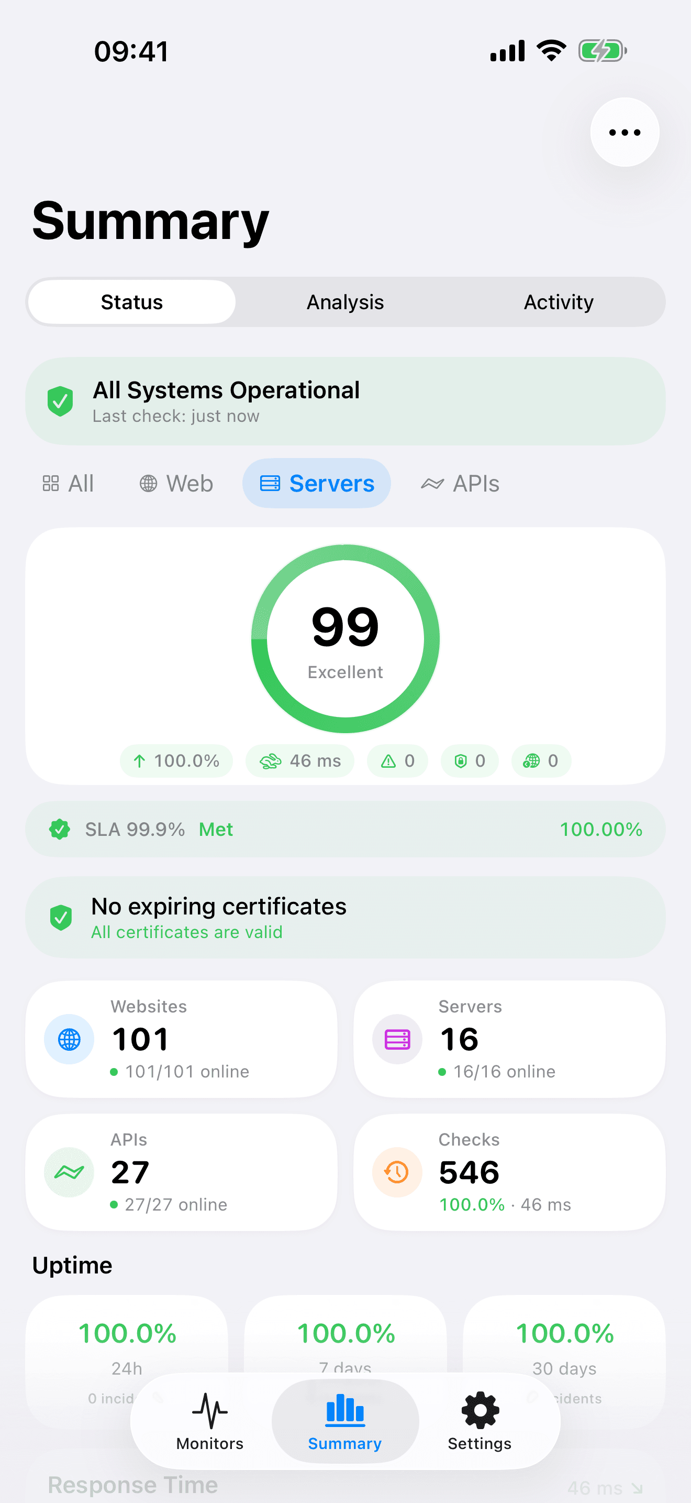The height and width of the screenshot is (1503, 691).
Task: Tap the 'Last check: just now' text
Action: [x=176, y=416]
